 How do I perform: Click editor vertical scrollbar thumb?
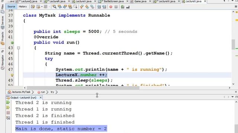click(233, 44)
